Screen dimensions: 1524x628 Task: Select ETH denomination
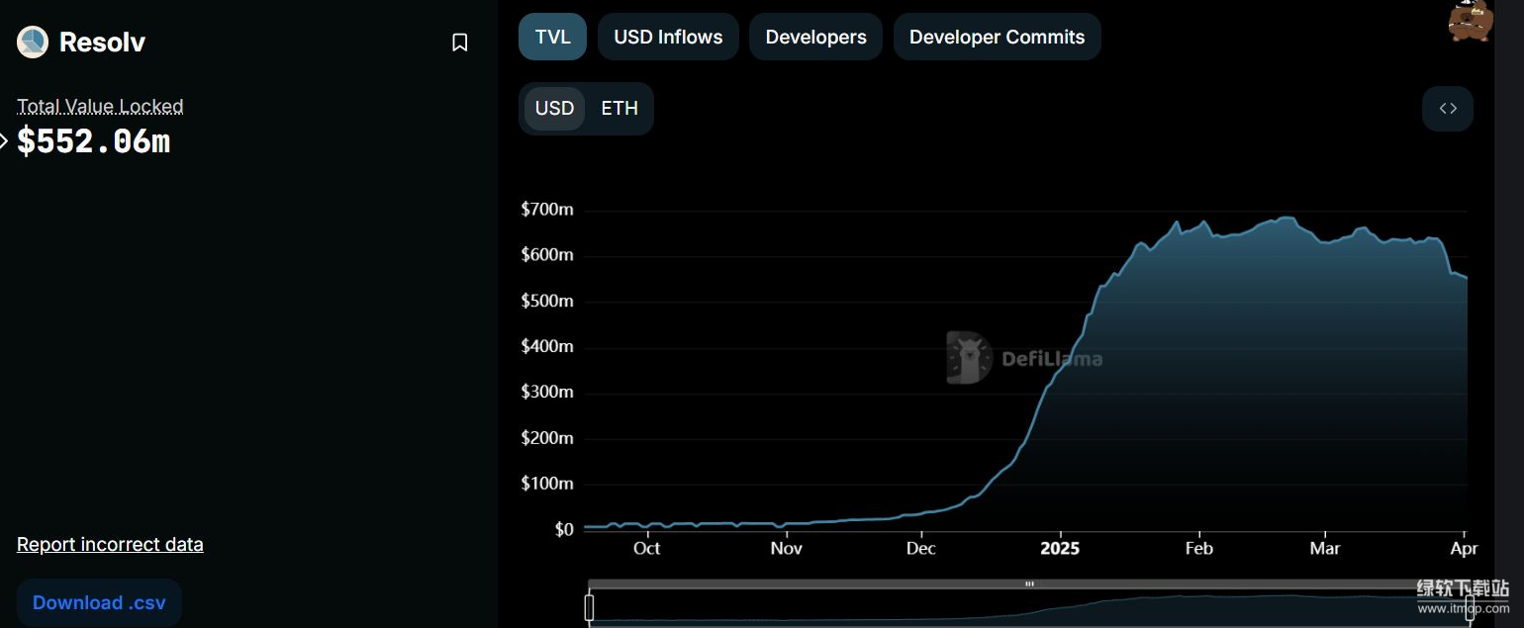click(x=619, y=109)
